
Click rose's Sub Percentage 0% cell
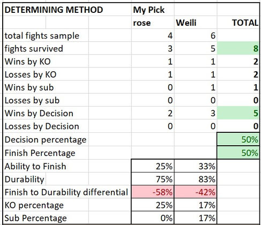[153, 217]
